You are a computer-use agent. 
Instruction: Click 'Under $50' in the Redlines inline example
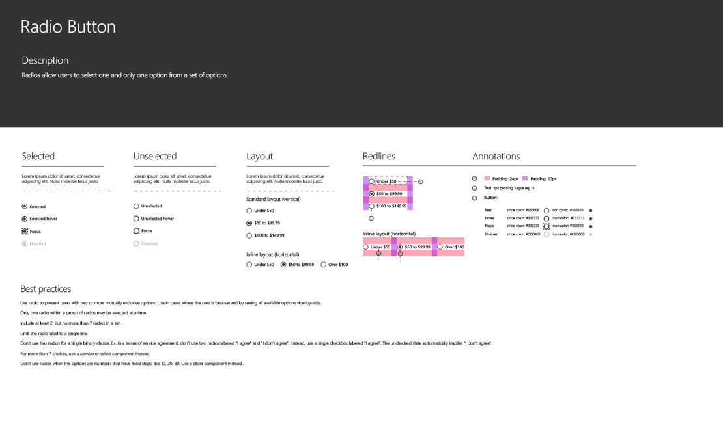coord(365,247)
